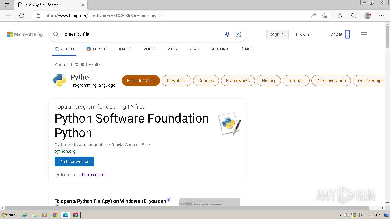Screen dimensions: 390x219
Task: Open Edge Settings and more menu
Action: 381,16
